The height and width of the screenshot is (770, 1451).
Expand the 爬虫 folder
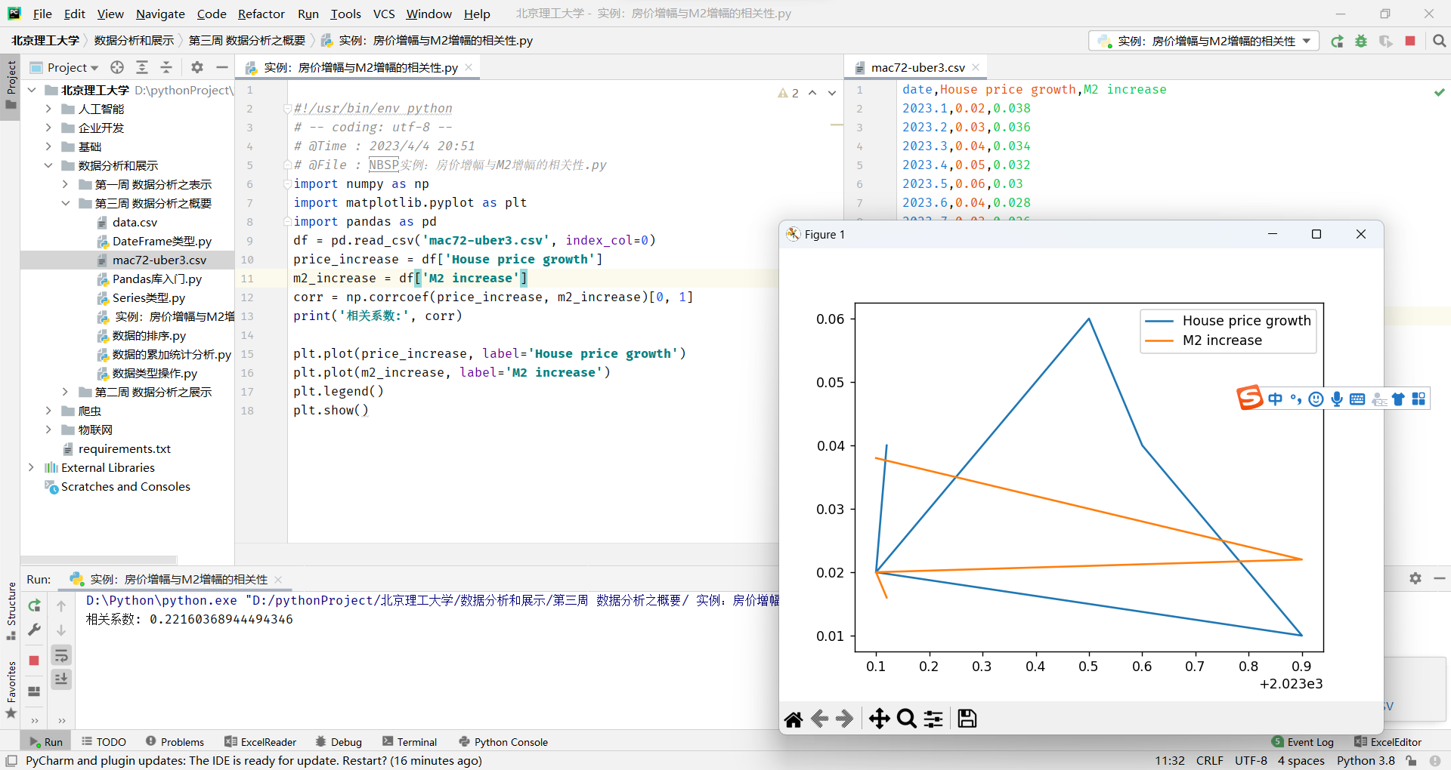[x=48, y=411]
